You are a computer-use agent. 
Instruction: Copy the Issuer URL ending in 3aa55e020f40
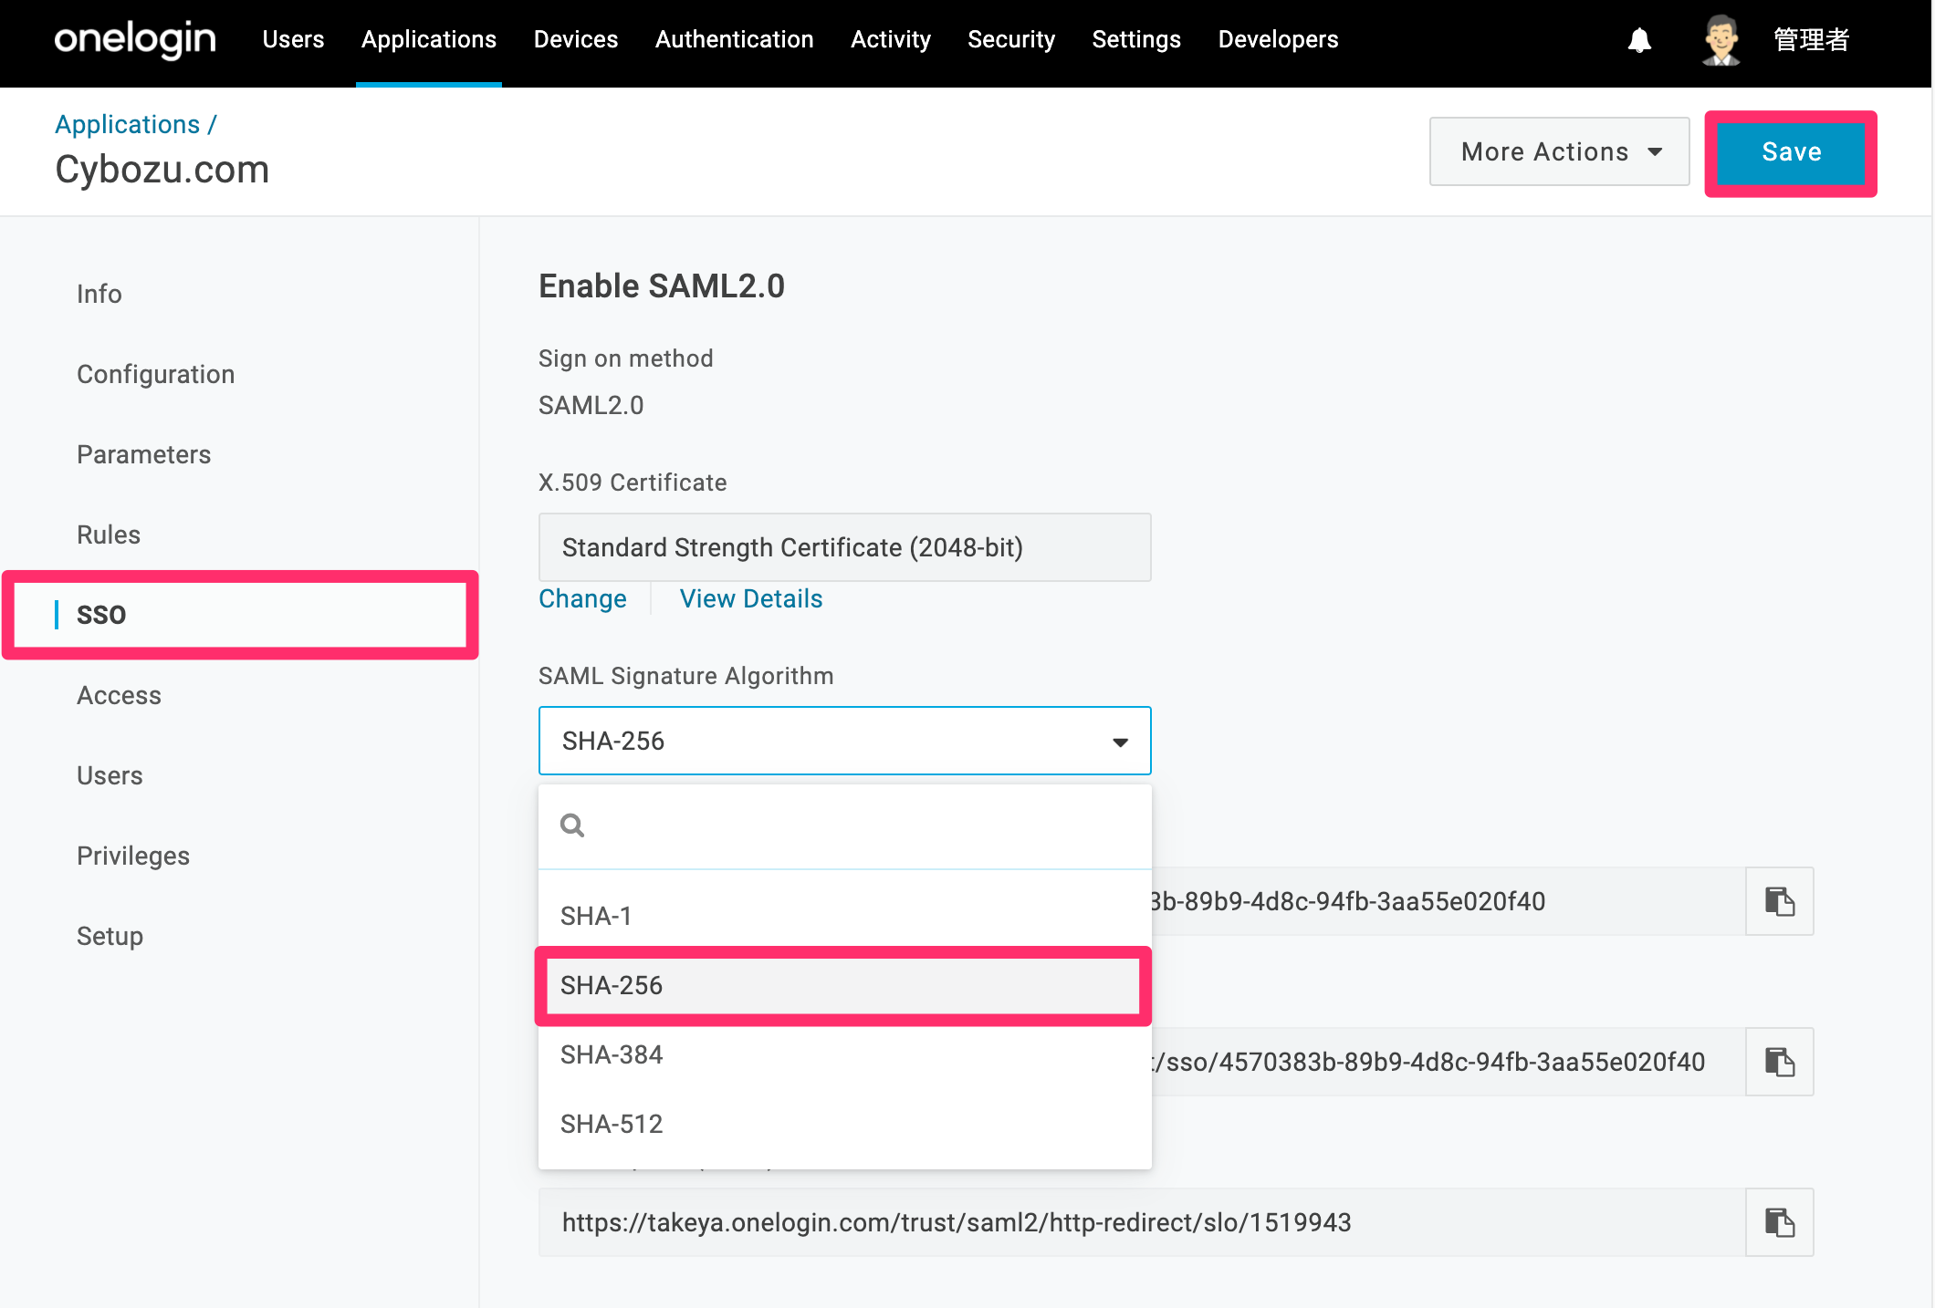(x=1779, y=901)
